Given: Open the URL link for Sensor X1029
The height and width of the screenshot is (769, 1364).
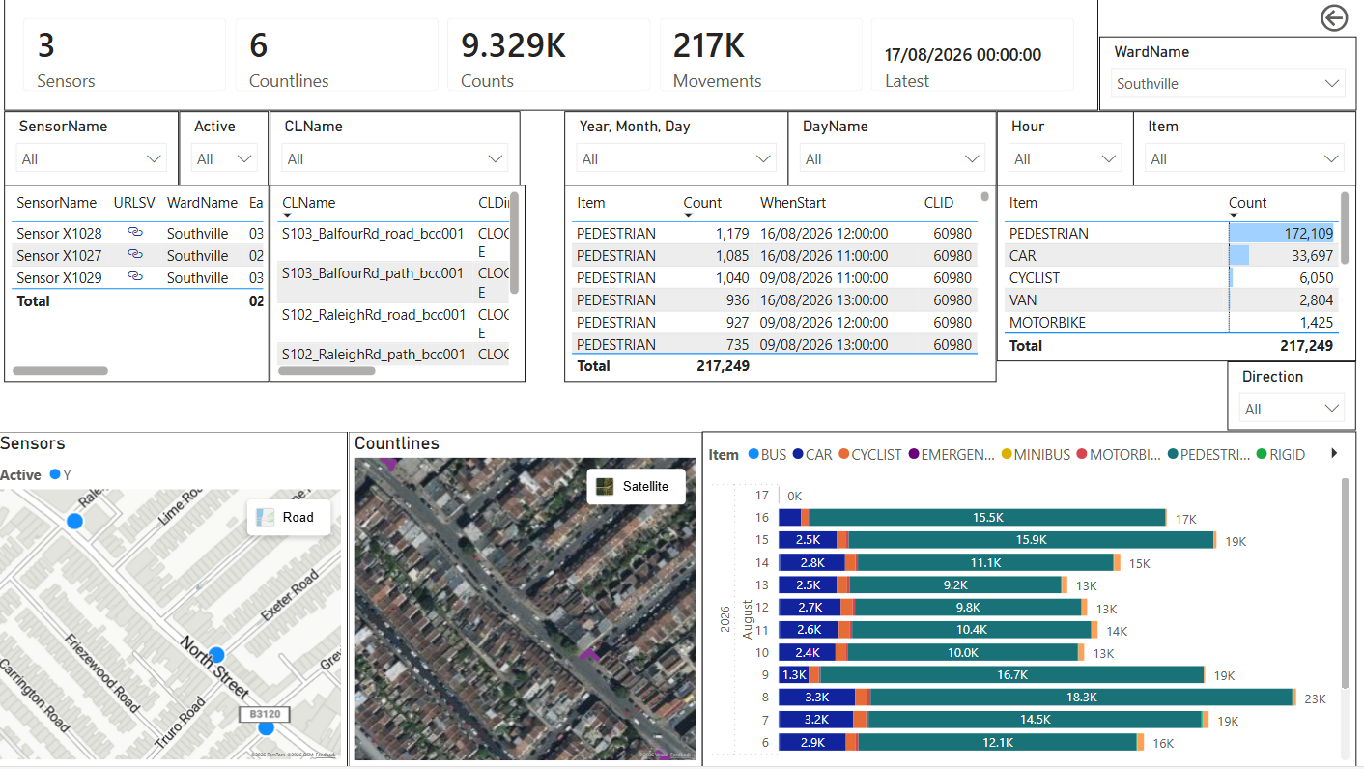Looking at the screenshot, I should coord(135,277).
